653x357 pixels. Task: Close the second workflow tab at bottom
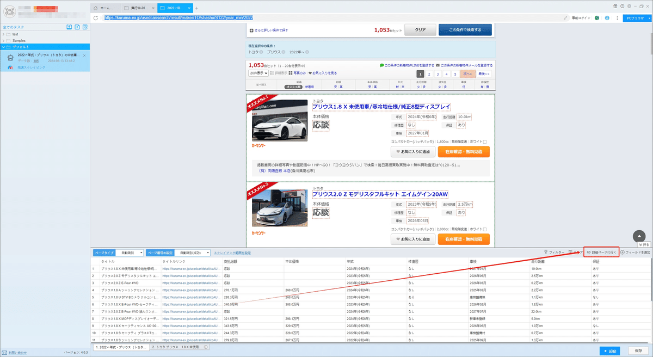(x=206, y=347)
